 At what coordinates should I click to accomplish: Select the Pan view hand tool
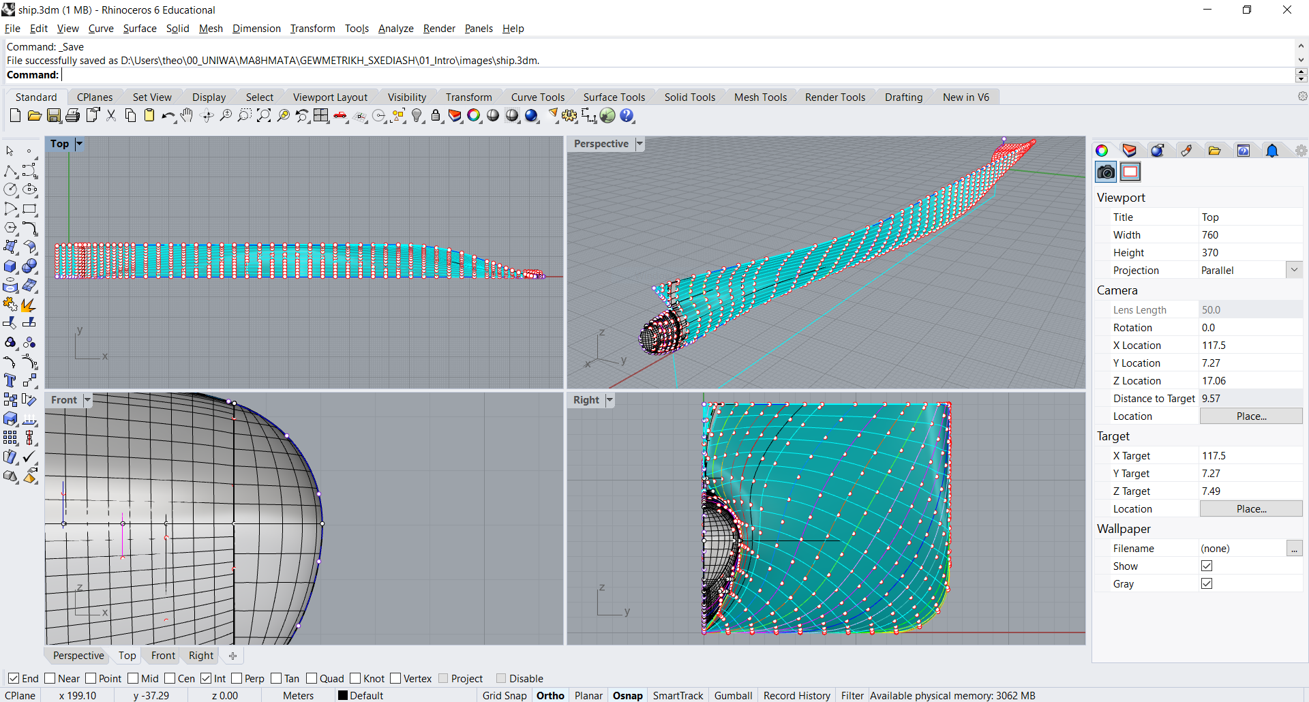tap(187, 116)
